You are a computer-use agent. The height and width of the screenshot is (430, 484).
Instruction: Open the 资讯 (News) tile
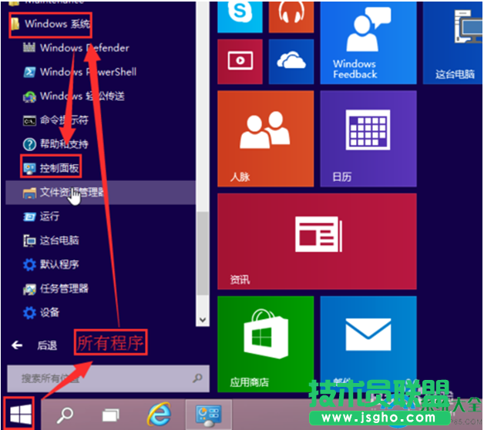coord(317,241)
